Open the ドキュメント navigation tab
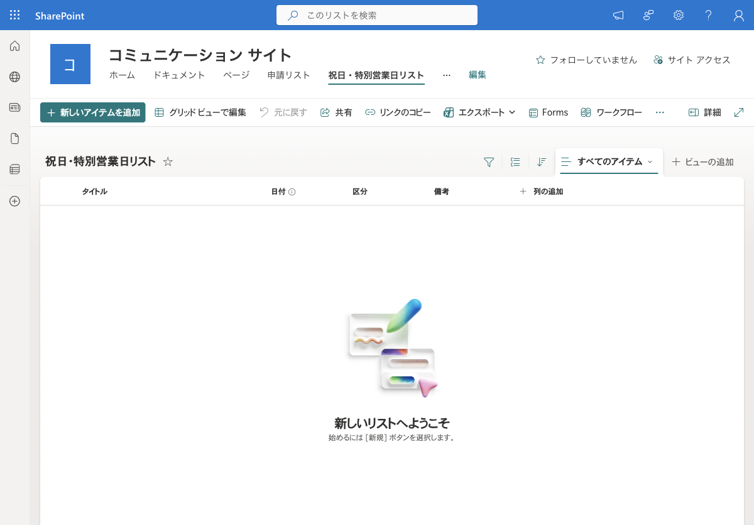 [x=179, y=75]
